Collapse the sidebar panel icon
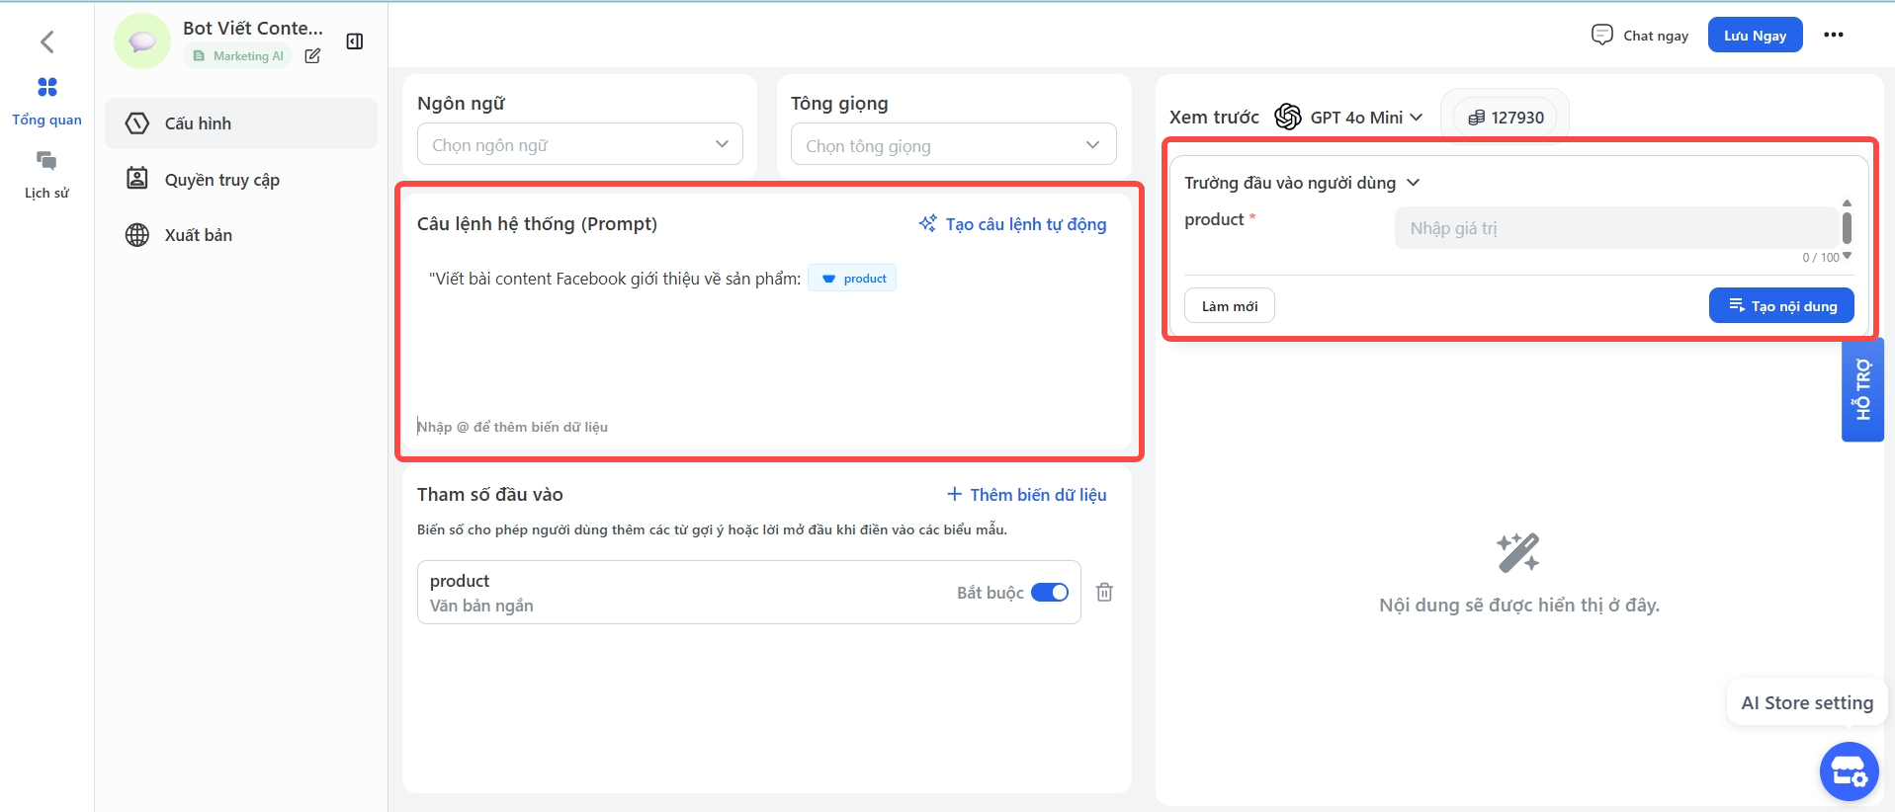The height and width of the screenshot is (812, 1895). [x=355, y=41]
